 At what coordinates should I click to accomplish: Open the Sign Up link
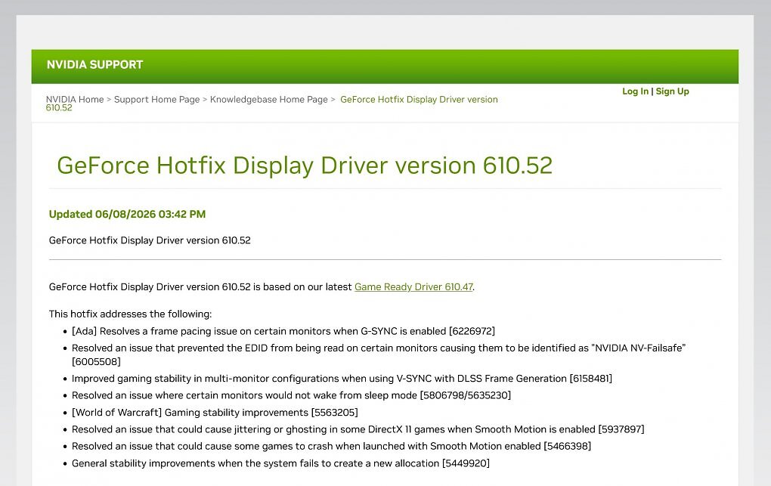pos(672,91)
